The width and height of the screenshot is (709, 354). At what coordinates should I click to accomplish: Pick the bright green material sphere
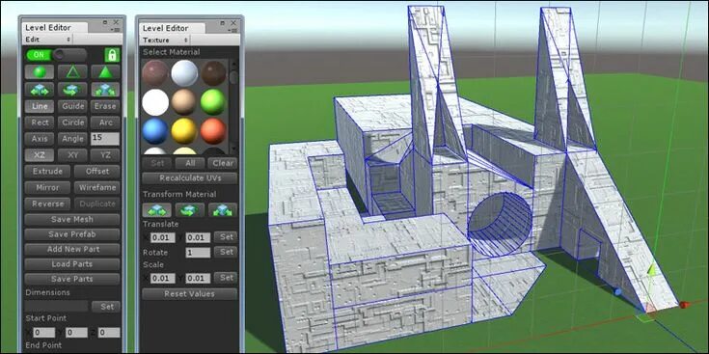pos(213,101)
